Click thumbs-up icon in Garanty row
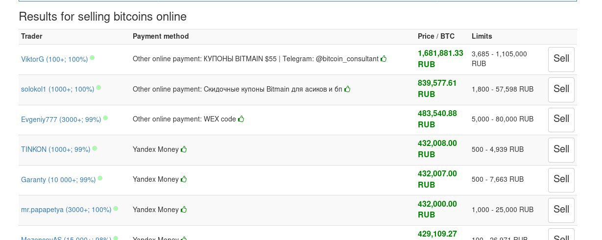 tap(184, 179)
